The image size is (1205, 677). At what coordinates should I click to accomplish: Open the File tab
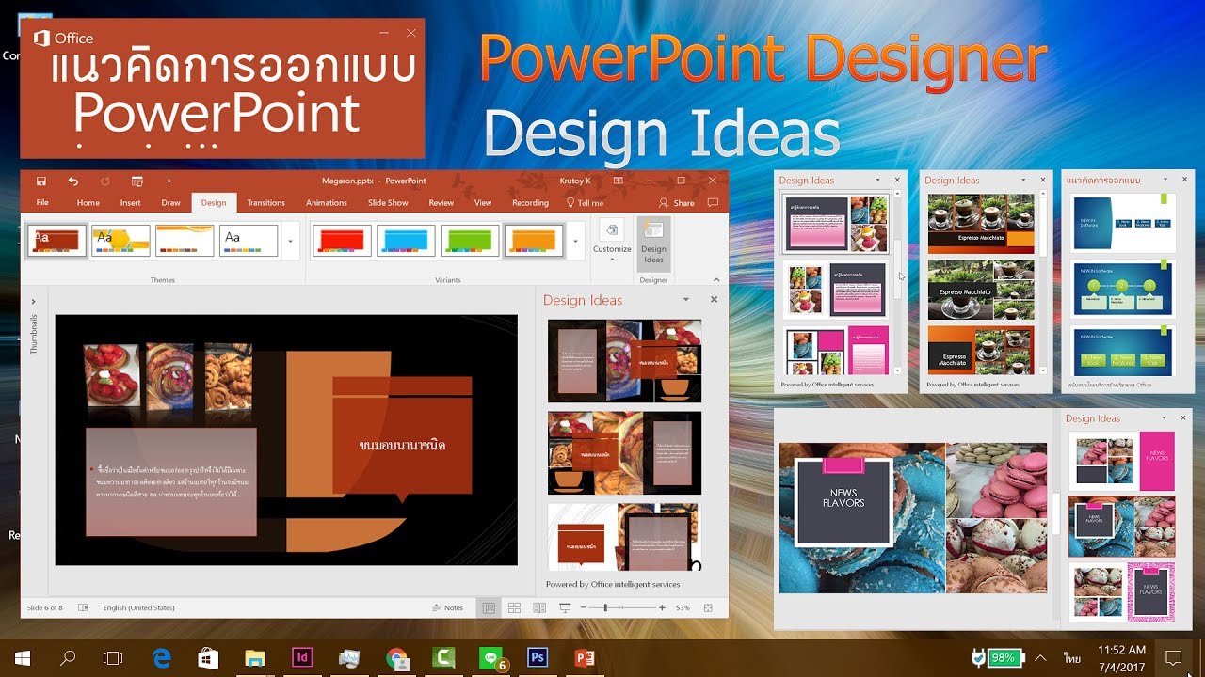pyautogui.click(x=42, y=202)
